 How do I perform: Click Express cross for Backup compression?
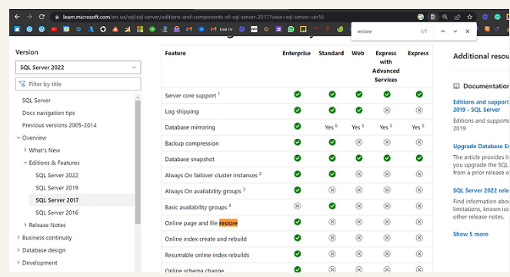(419, 142)
